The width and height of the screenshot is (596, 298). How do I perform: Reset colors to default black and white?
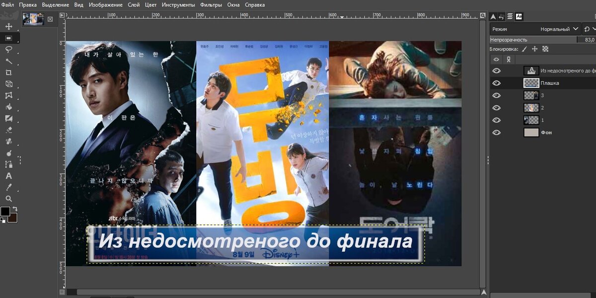[x=2, y=221]
